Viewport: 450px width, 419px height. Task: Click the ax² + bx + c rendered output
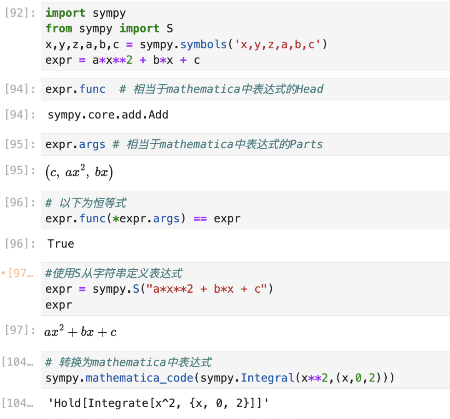pos(80,332)
